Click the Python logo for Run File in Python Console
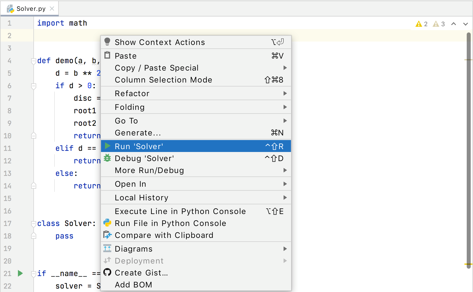 coord(107,223)
